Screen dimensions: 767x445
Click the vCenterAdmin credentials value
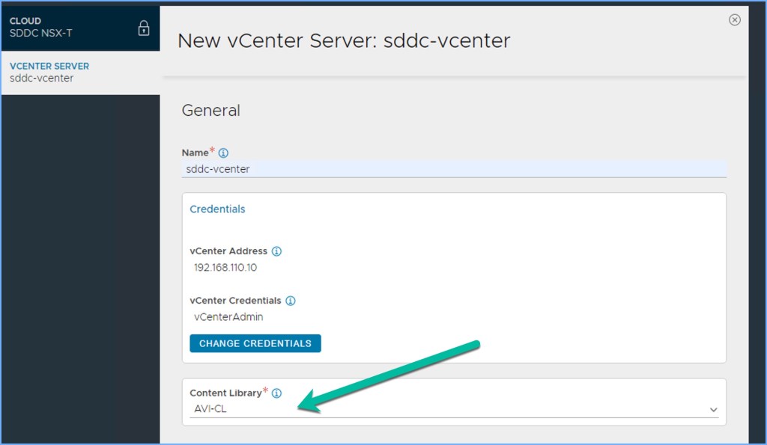tap(228, 316)
